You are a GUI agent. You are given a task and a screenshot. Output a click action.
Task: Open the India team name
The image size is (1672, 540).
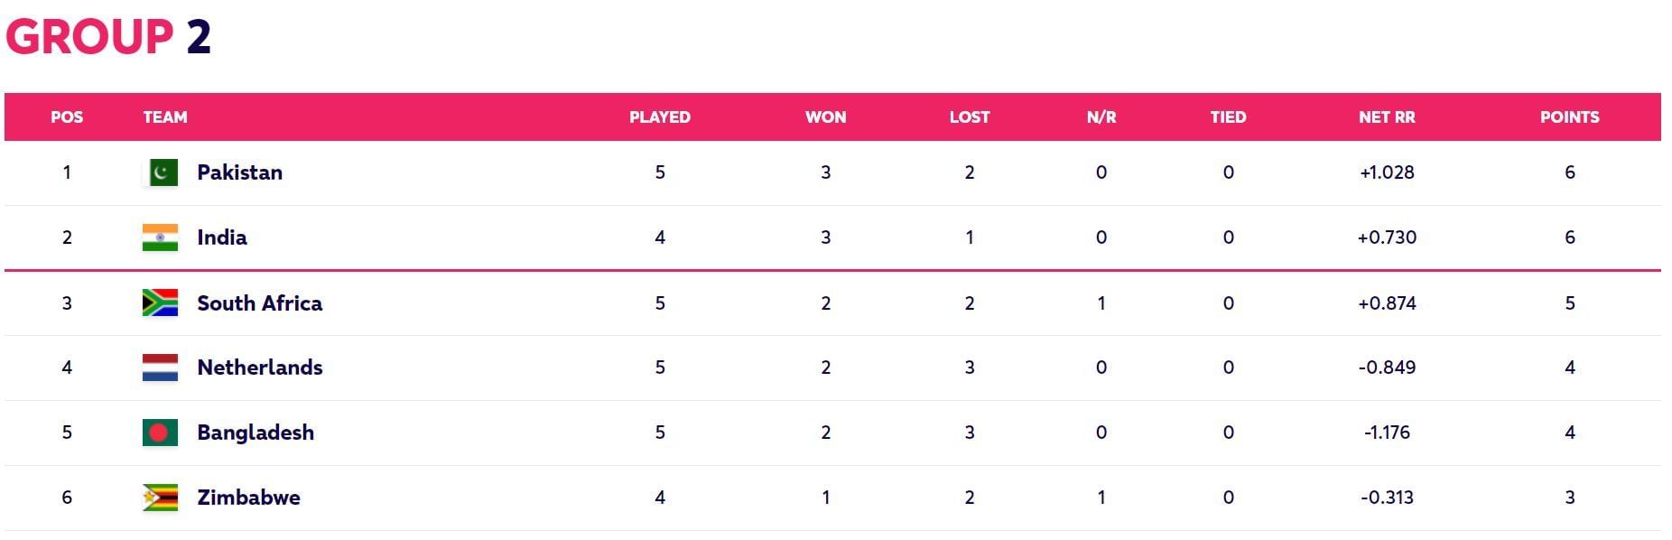(x=222, y=237)
